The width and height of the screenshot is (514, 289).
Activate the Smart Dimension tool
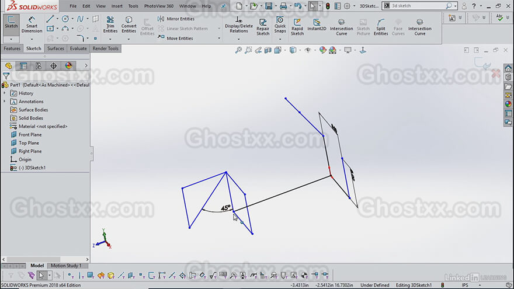32,25
